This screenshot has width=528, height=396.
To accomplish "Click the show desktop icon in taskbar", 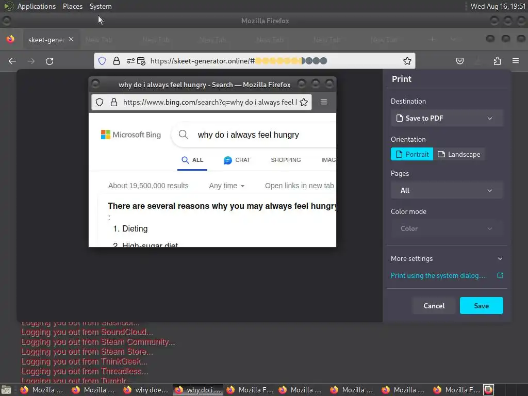I will (x=6, y=390).
